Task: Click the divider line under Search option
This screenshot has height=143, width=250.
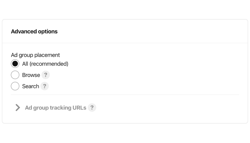Action: coord(125,95)
